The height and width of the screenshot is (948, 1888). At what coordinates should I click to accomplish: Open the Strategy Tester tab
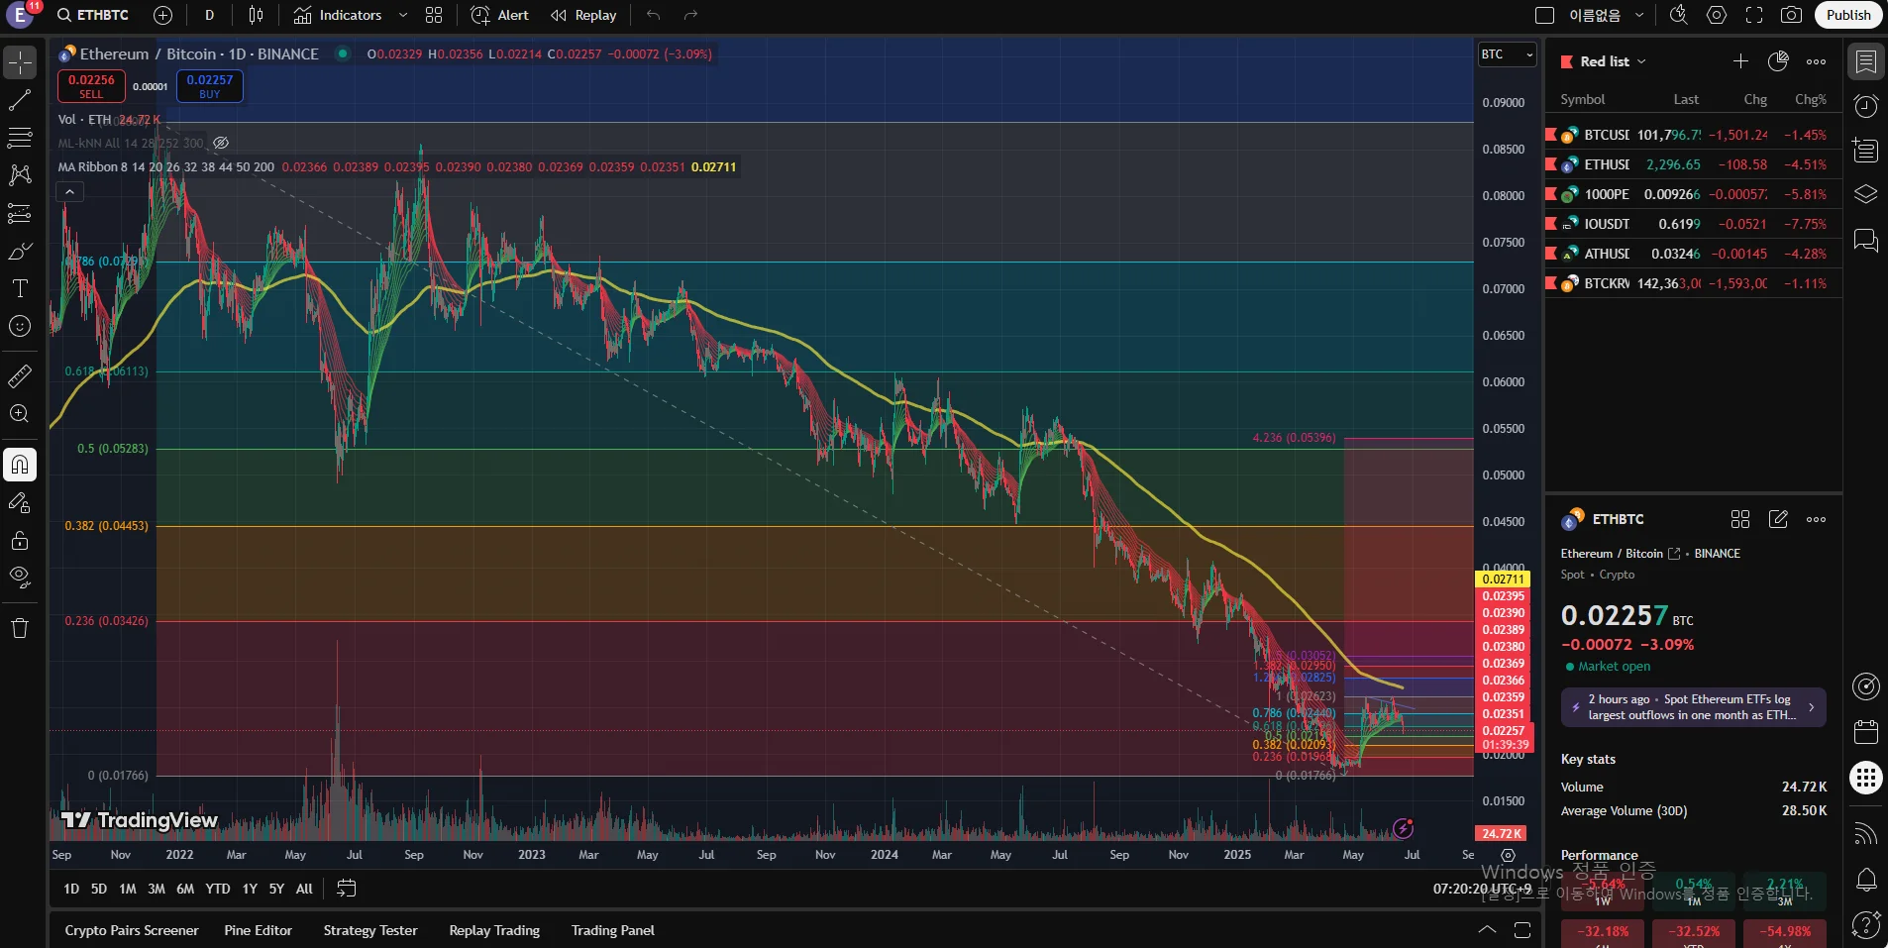pos(370,930)
